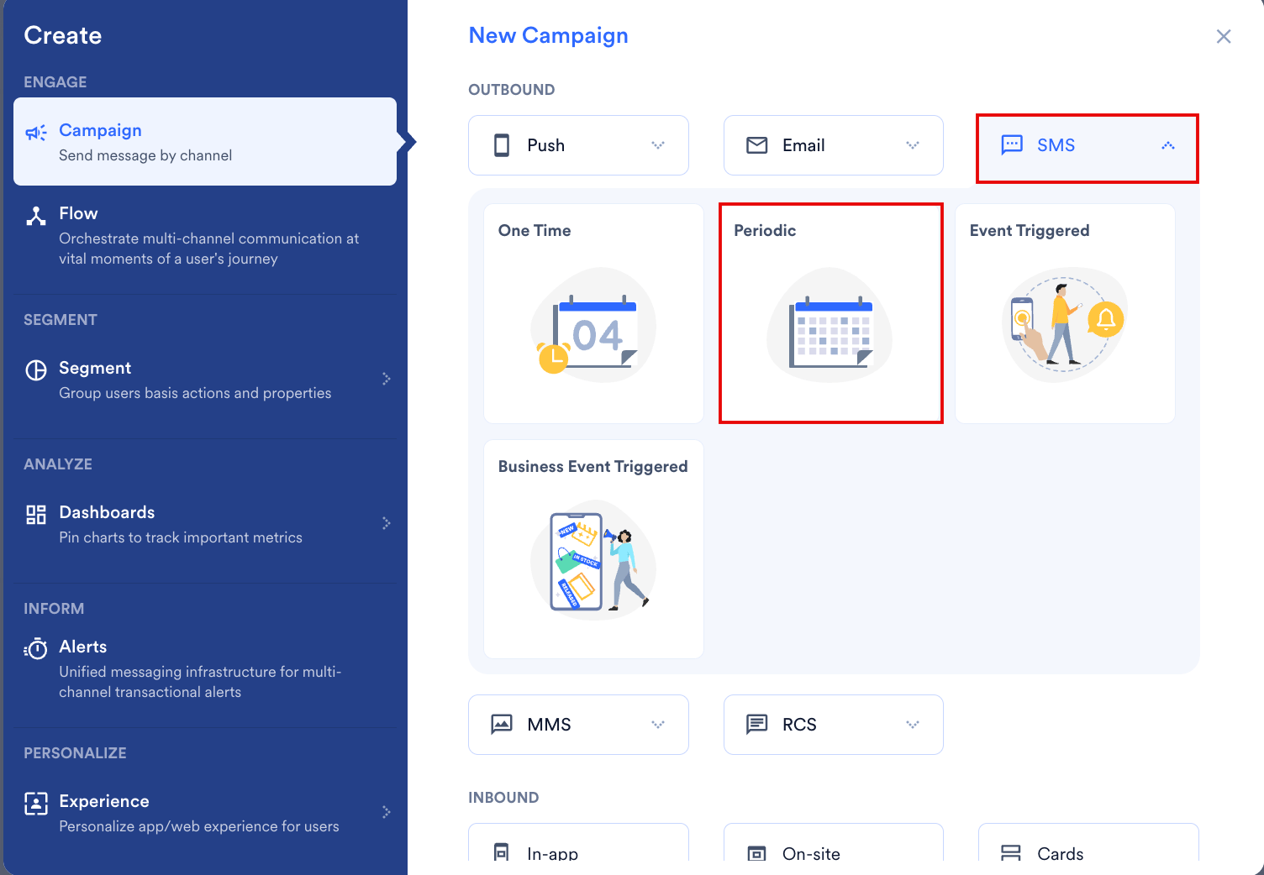Click the Business Event Triggered phone illustration
Viewport: 1264px width, 875px height.
593,561
